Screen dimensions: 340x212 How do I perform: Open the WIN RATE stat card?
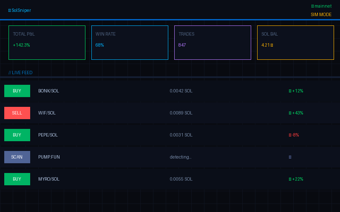point(130,43)
